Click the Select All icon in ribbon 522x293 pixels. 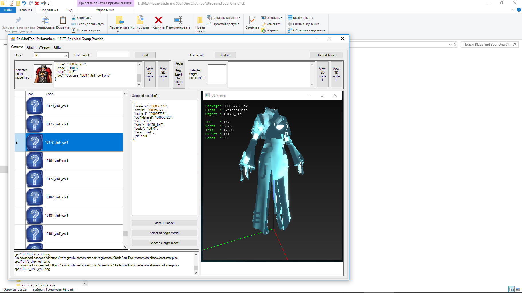(x=290, y=18)
